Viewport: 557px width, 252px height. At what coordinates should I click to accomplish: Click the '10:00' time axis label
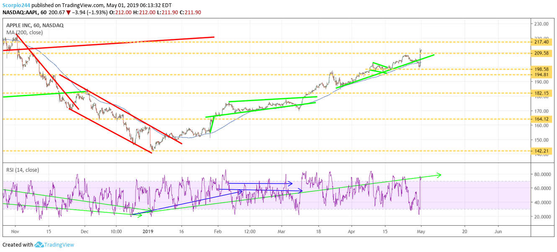pyautogui.click(x=116, y=231)
